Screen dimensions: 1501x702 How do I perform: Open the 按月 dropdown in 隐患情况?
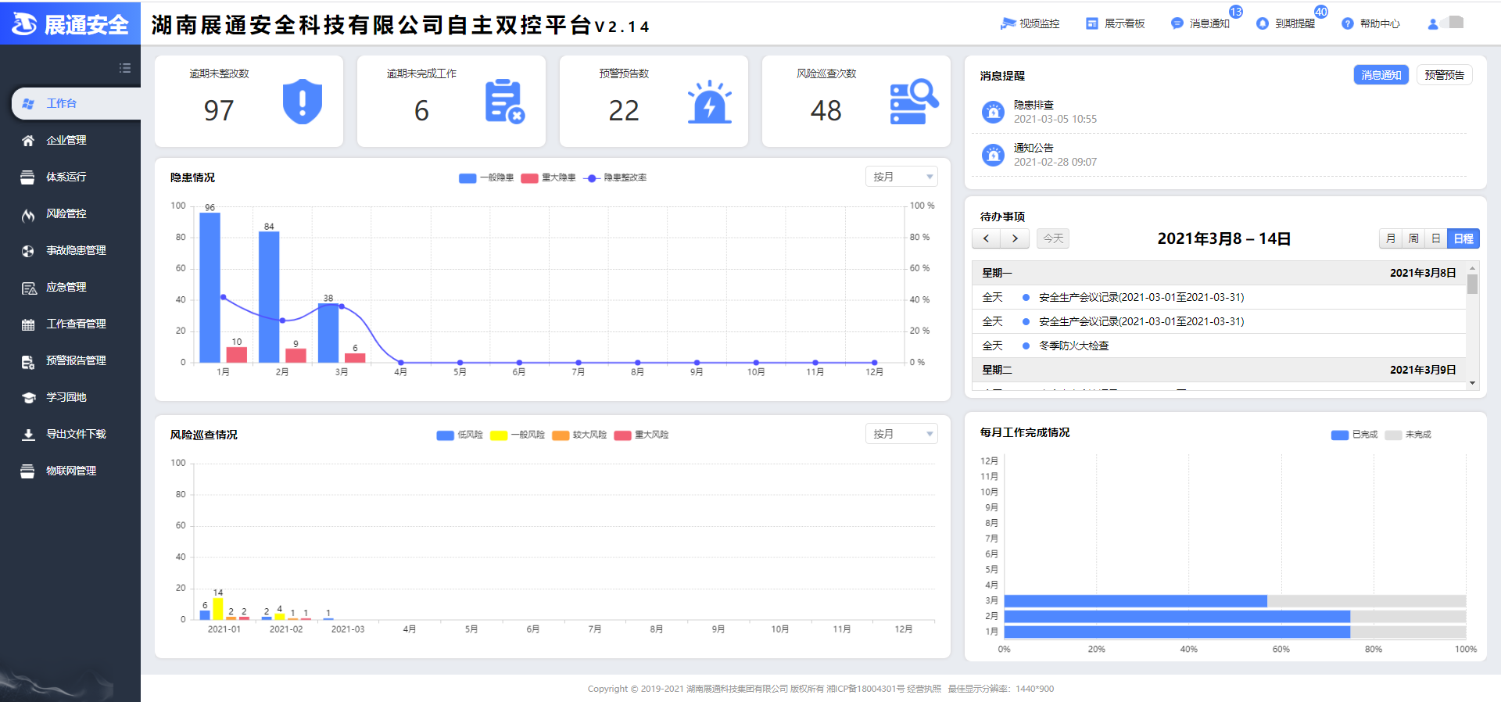(901, 177)
